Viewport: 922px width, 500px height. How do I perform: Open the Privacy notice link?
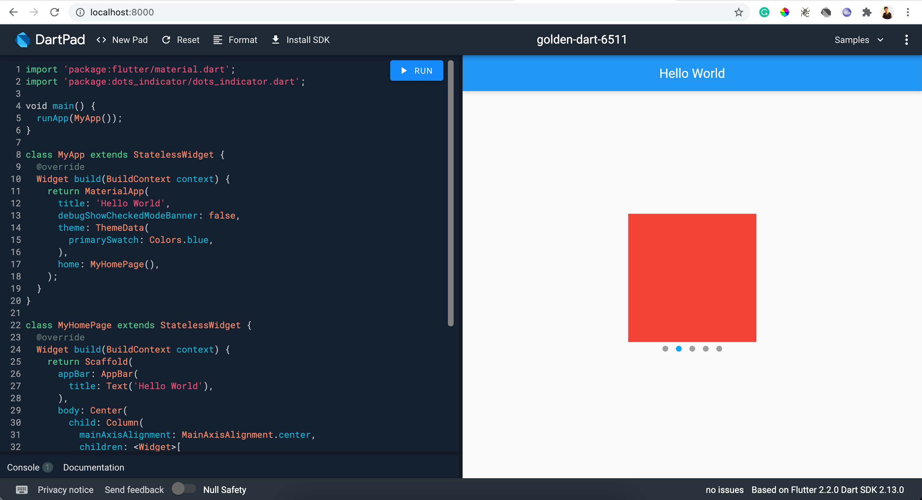click(x=65, y=490)
